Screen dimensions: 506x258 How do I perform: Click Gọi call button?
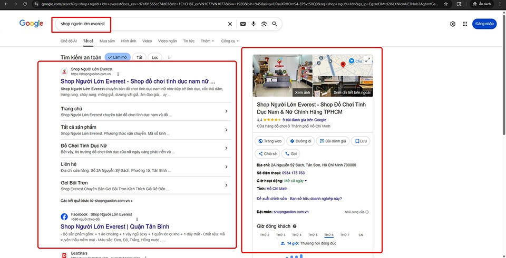(291, 154)
